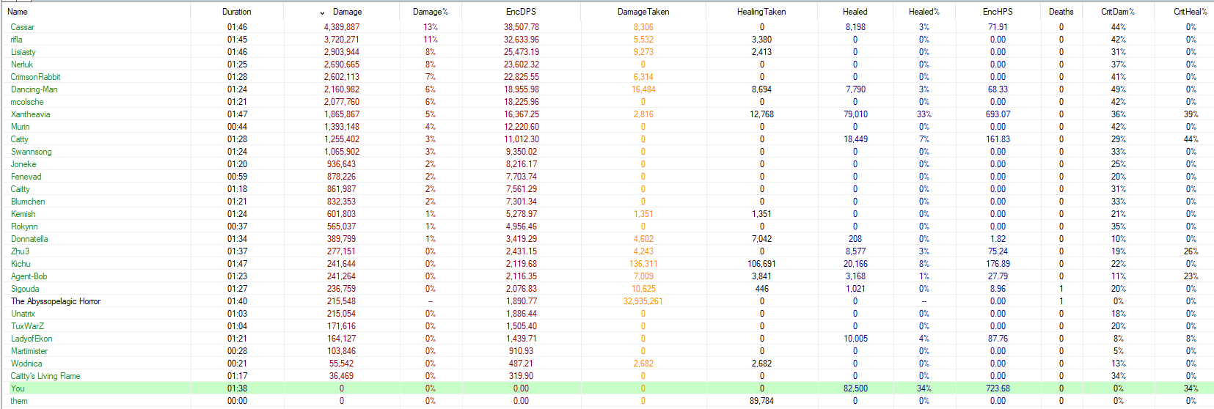
Task: Click the CritHeal% column header
Action: pos(1190,12)
